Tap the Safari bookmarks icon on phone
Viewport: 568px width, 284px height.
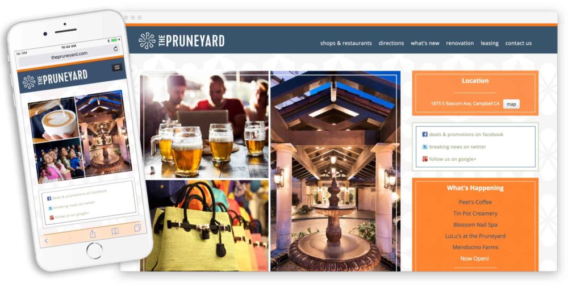coord(115,231)
